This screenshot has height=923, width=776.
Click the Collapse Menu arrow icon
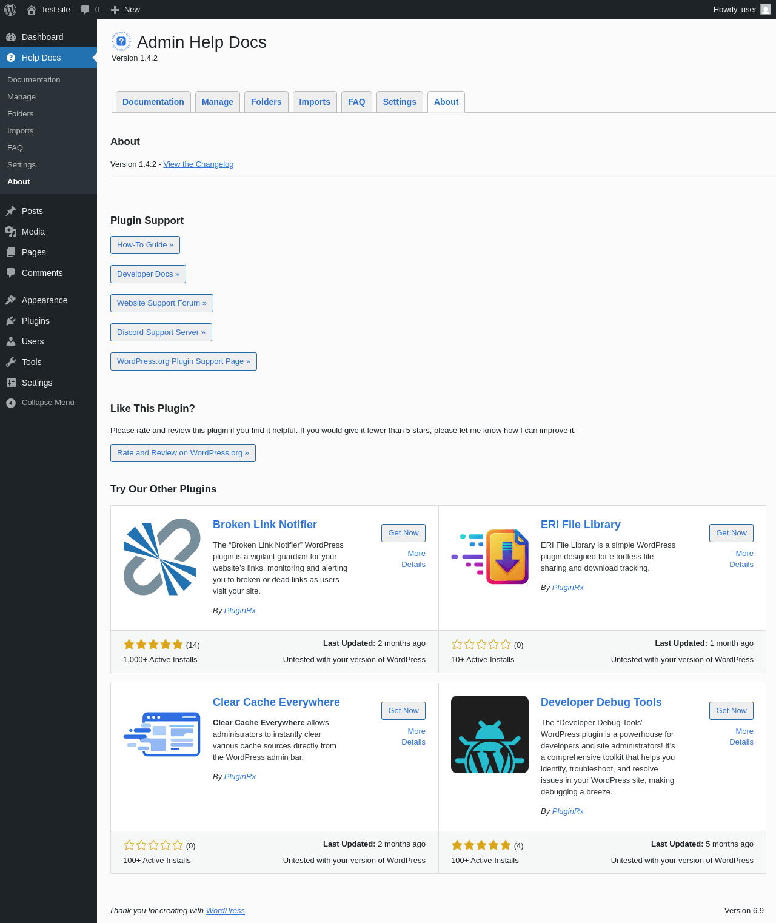[x=11, y=403]
